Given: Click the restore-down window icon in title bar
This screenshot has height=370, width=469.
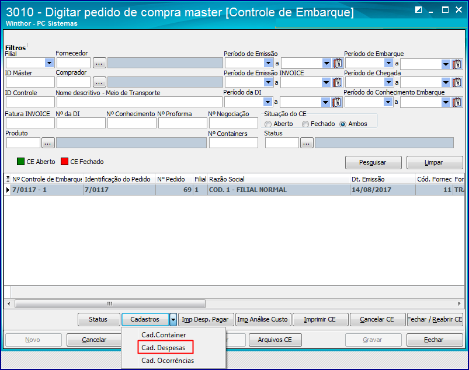Looking at the screenshot, I should pos(418,10).
